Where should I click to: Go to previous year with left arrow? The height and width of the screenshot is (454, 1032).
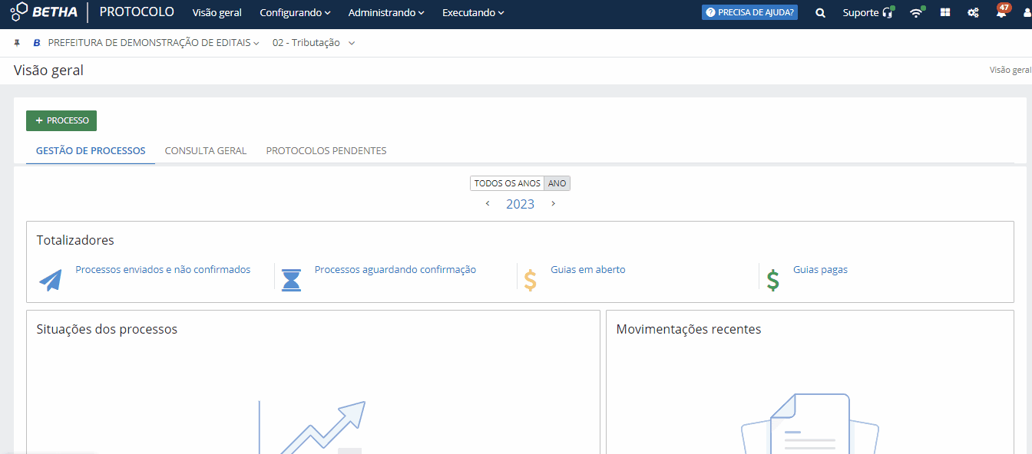(488, 204)
